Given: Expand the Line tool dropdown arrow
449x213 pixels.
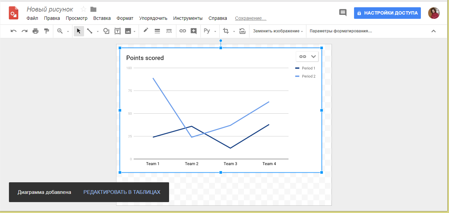Looking at the screenshot, I should (98, 31).
